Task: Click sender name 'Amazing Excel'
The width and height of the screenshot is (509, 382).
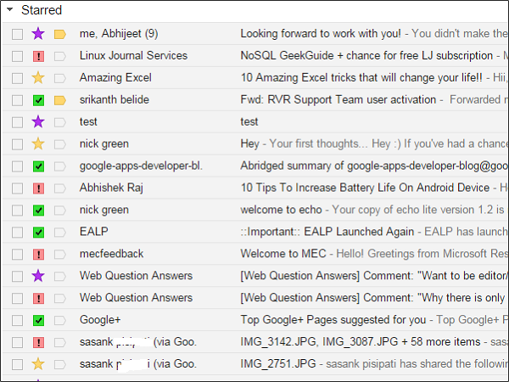Action: [x=115, y=77]
